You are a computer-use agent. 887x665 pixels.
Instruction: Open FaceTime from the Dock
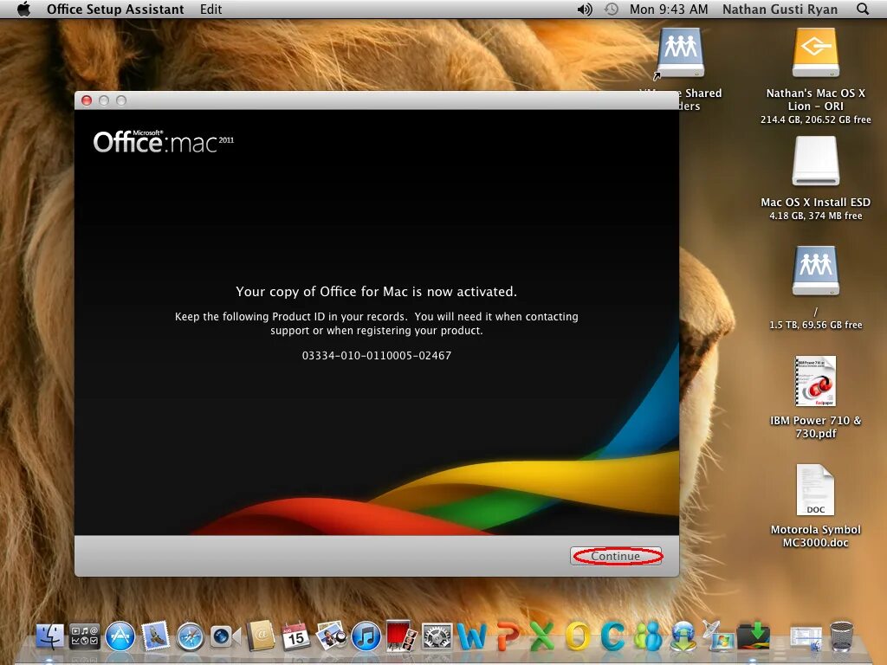[225, 636]
